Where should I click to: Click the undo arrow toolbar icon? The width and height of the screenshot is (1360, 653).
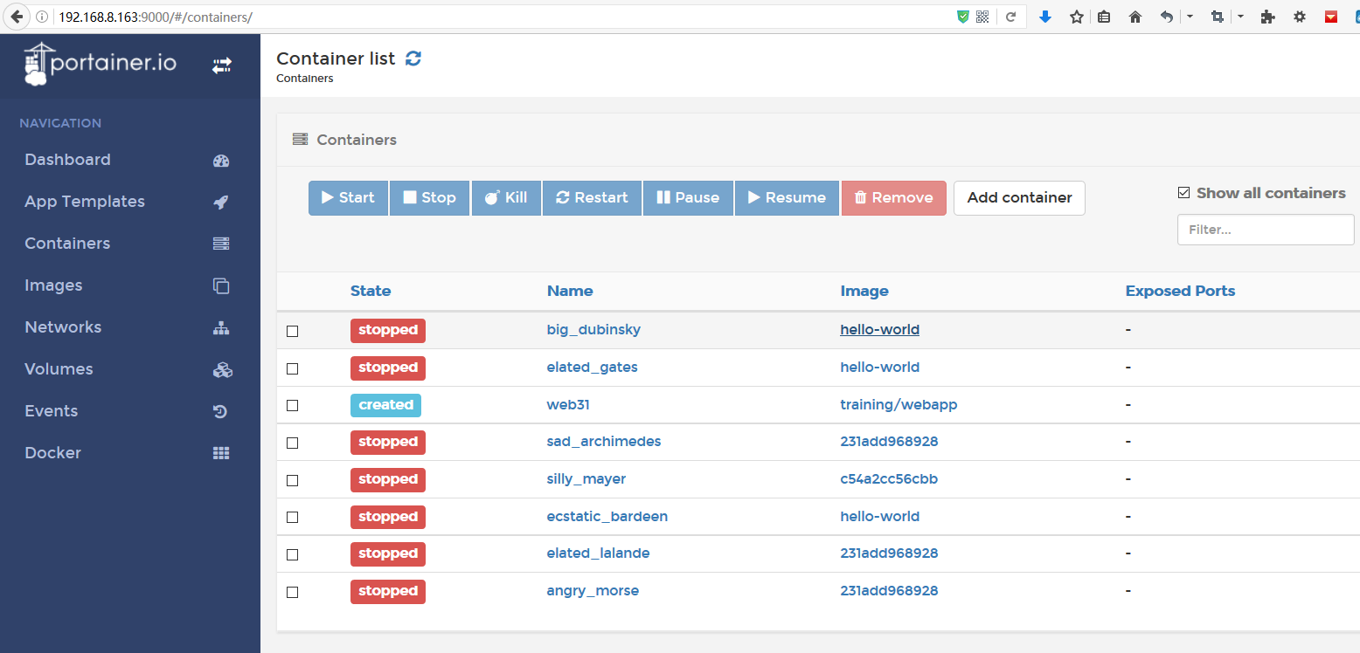coord(1167,17)
